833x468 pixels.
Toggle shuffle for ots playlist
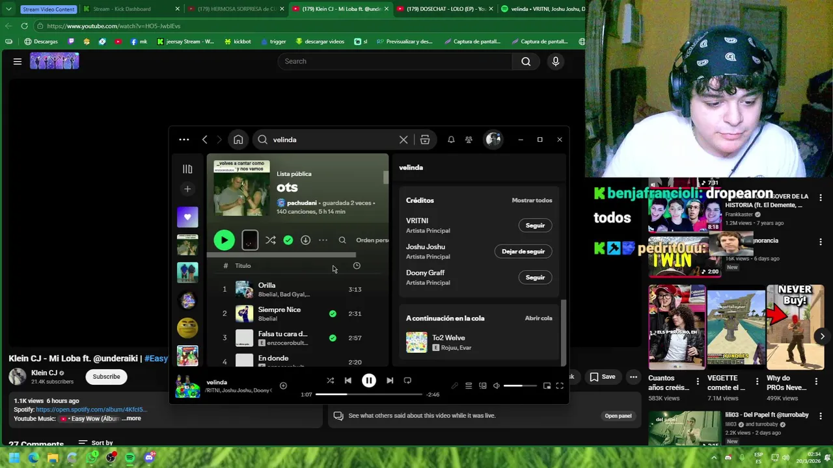coord(271,240)
